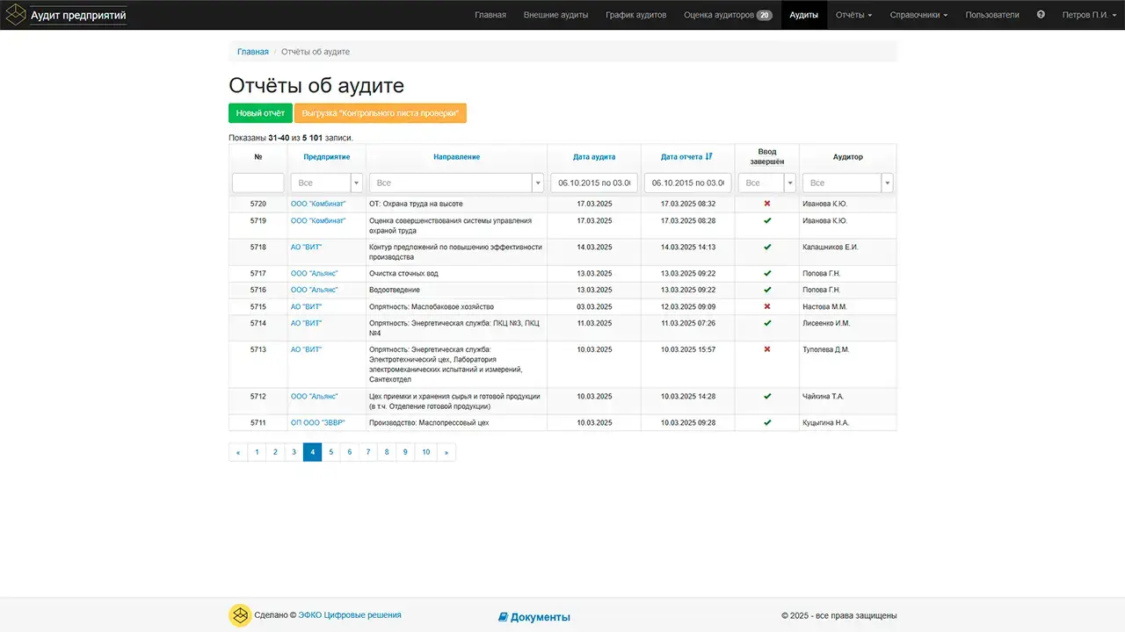Focus the № filter input field
The height and width of the screenshot is (632, 1125).
[258, 183]
